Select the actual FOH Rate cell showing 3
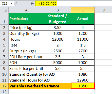 (83, 57)
